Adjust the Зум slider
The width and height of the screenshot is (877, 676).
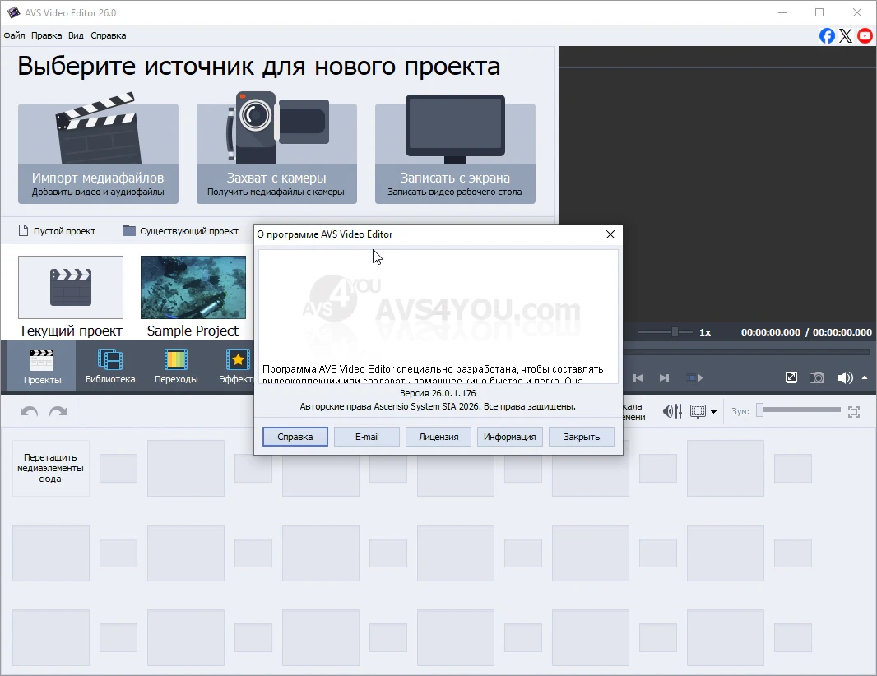(x=799, y=410)
